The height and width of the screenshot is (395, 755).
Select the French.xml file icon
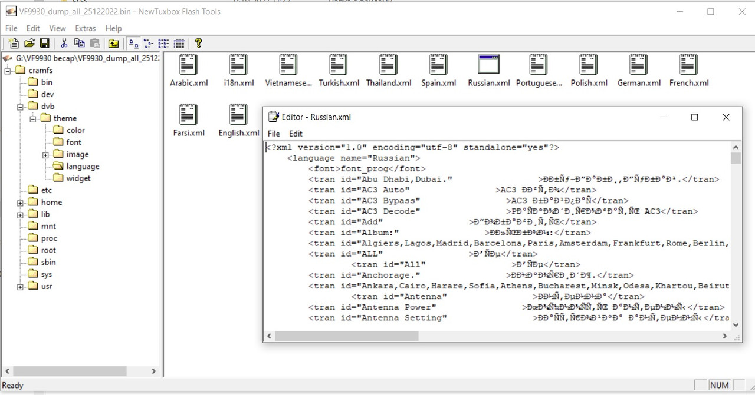(689, 64)
